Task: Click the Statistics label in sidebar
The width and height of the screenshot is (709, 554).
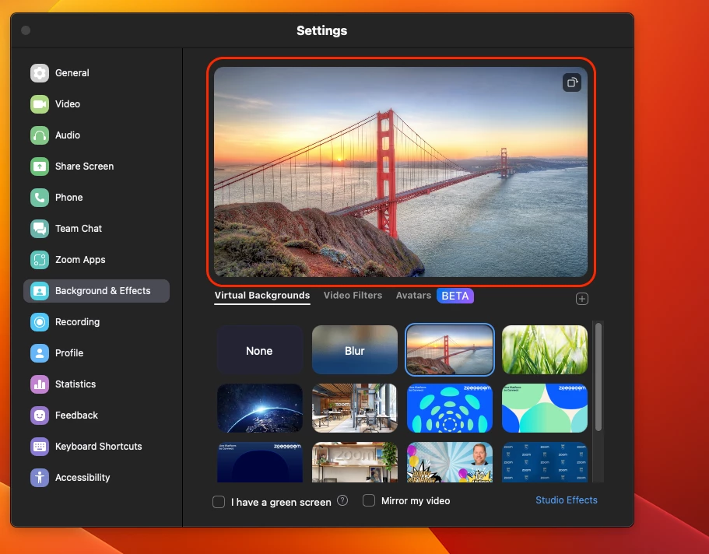Action: (75, 384)
